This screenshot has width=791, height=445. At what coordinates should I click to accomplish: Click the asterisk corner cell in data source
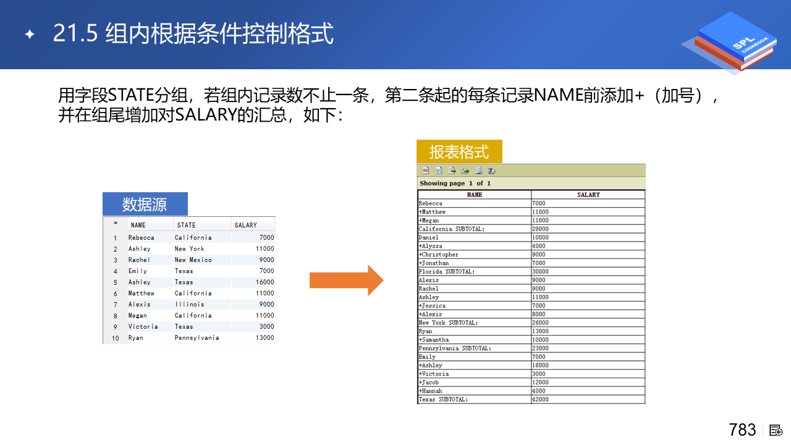[115, 224]
